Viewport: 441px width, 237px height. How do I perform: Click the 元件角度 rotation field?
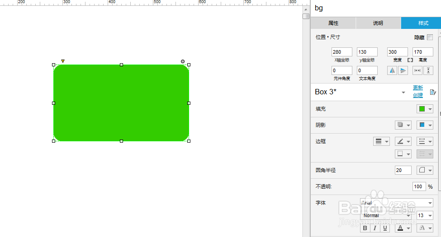(342, 70)
